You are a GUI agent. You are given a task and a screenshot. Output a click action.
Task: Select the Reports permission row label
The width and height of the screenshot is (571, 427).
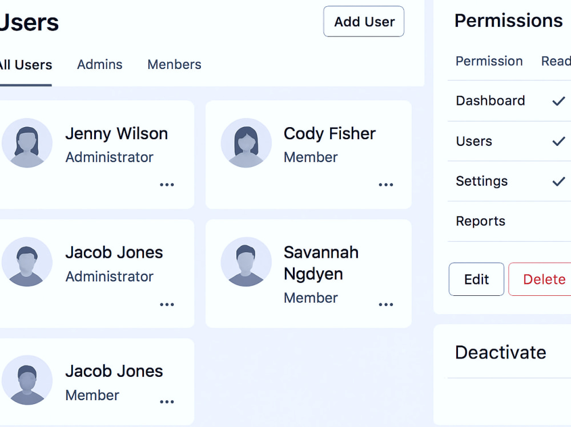click(x=480, y=221)
